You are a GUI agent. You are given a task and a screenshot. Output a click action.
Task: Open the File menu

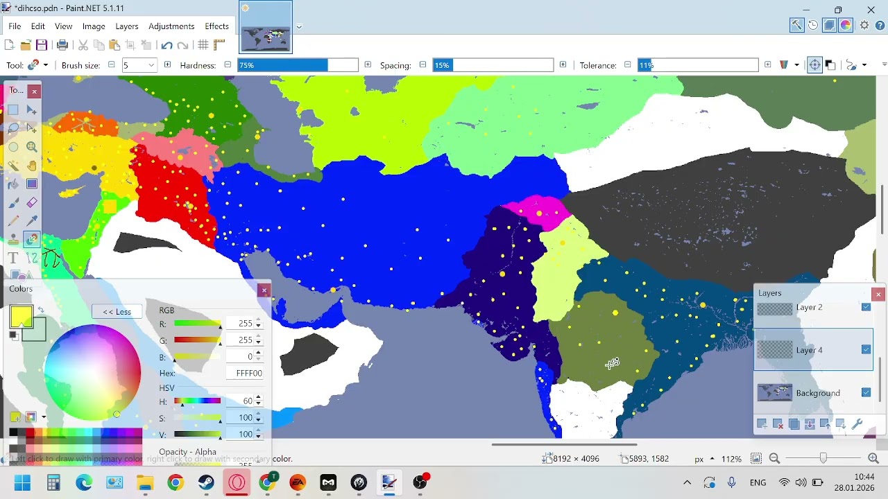click(15, 26)
